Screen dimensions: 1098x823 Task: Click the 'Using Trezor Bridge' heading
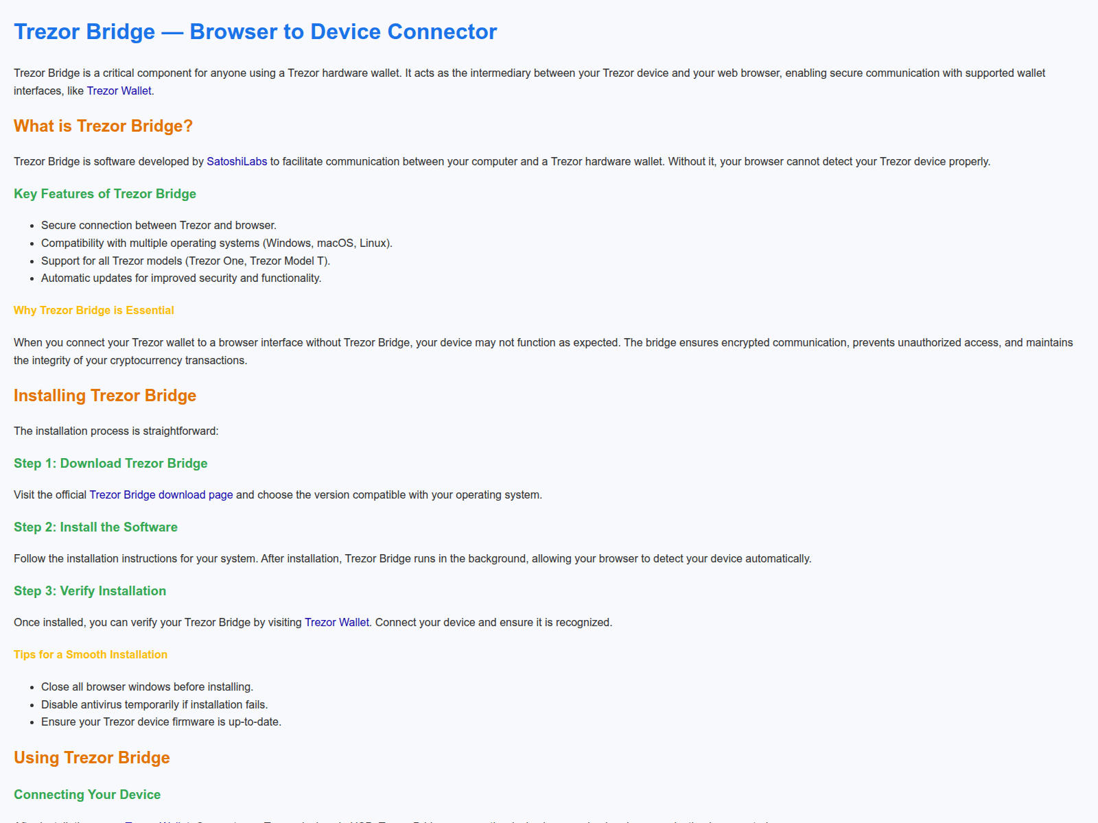pos(92,758)
